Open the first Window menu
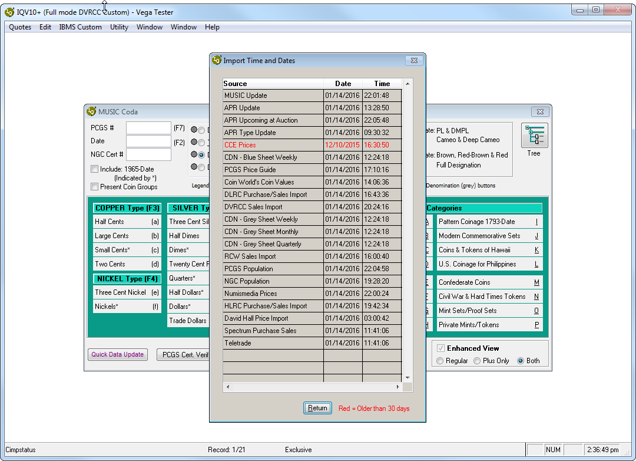636x461 pixels. click(x=149, y=27)
